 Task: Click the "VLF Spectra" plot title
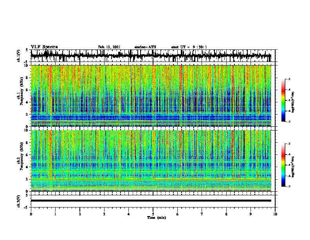(x=44, y=47)
